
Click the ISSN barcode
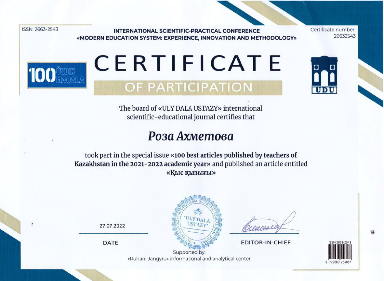click(340, 252)
